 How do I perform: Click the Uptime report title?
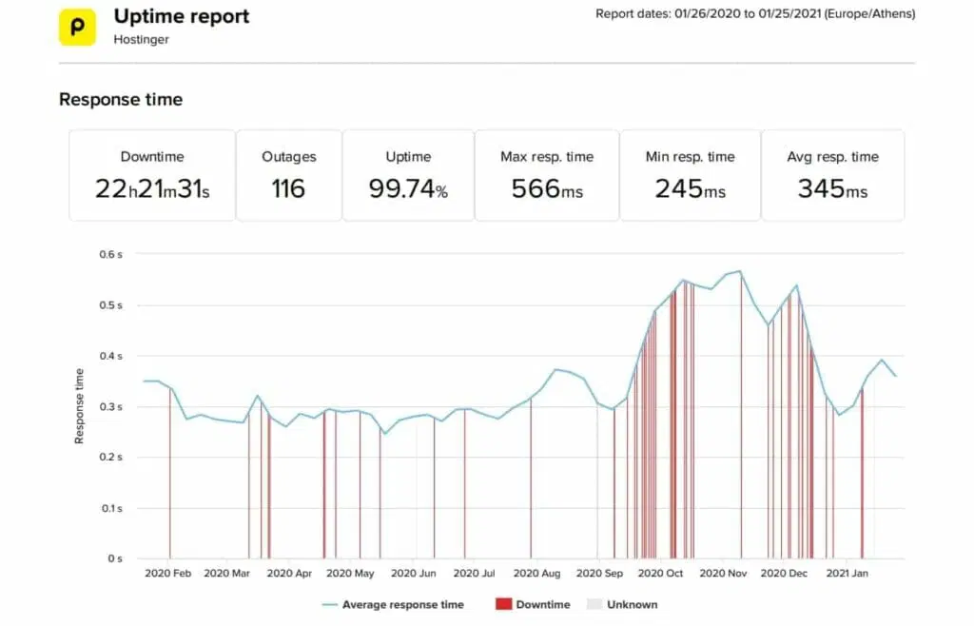point(182,16)
